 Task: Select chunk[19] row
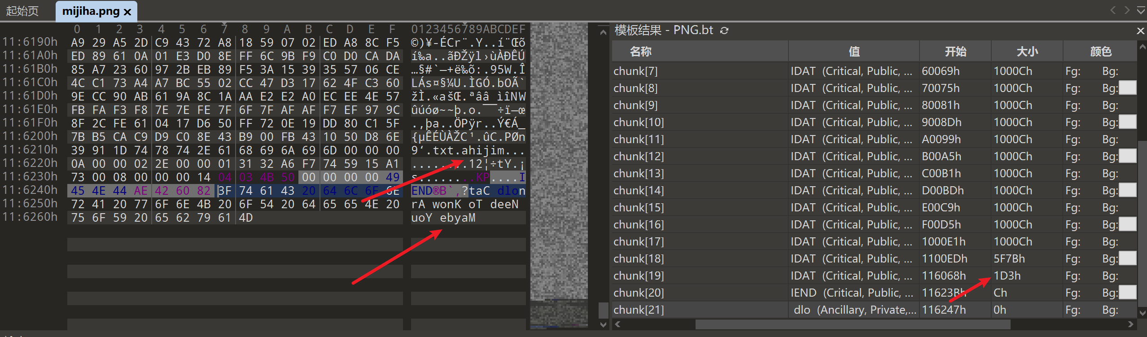pyautogui.click(x=874, y=276)
